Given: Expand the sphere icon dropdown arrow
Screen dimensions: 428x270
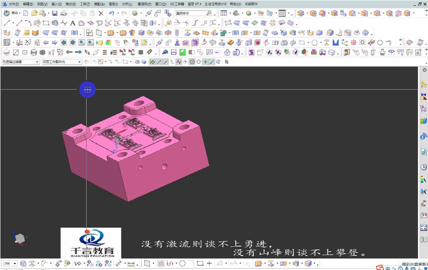Looking at the screenshot, I should tap(141, 13).
